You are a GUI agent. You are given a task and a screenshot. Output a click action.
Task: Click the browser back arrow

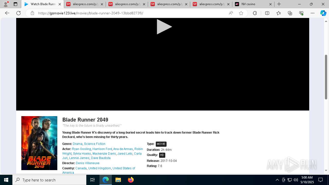coord(7,13)
